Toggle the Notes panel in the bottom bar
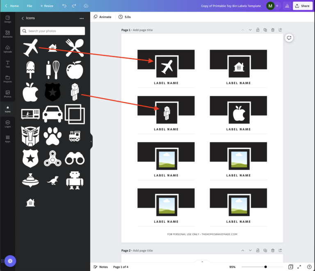This screenshot has width=315, height=271. point(100,267)
